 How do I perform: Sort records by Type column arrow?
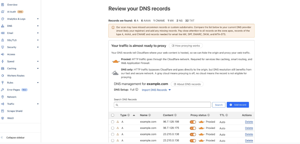coord(134,115)
